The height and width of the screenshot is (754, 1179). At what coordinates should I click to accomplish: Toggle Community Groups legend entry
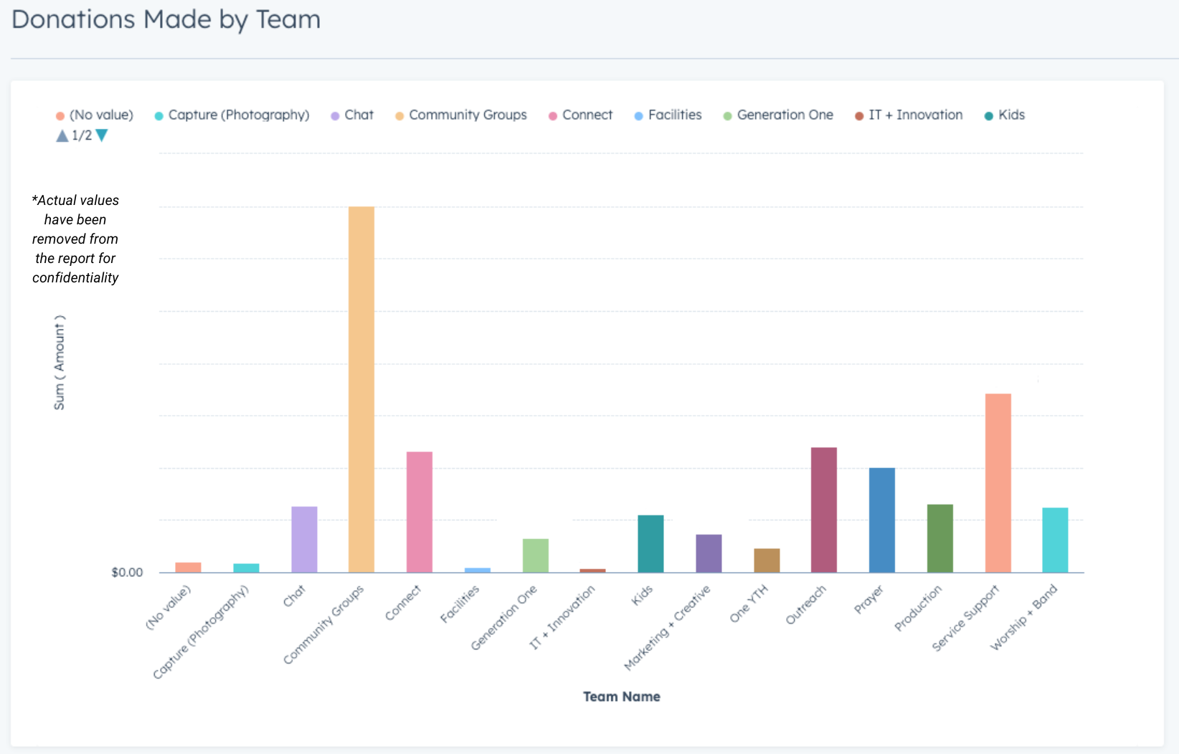(x=460, y=115)
